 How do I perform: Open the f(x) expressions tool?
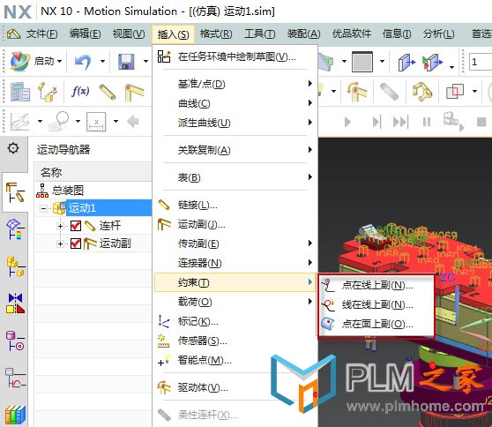coord(80,92)
